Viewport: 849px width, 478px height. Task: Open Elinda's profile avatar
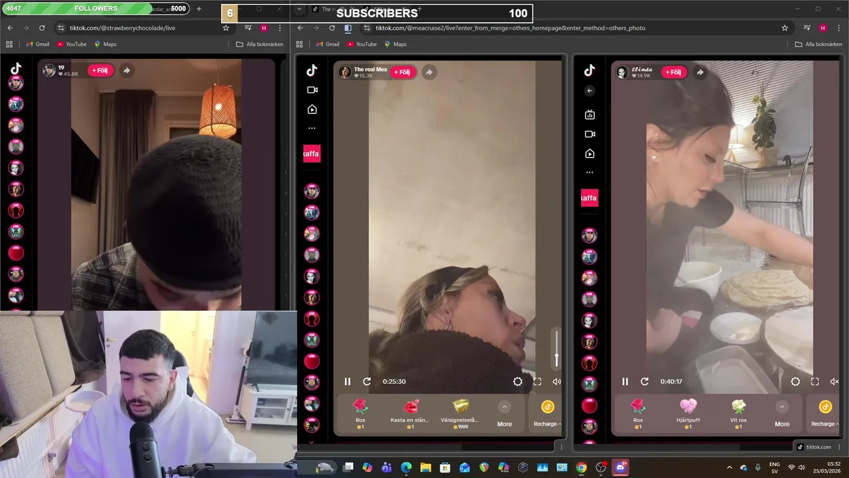click(x=622, y=72)
